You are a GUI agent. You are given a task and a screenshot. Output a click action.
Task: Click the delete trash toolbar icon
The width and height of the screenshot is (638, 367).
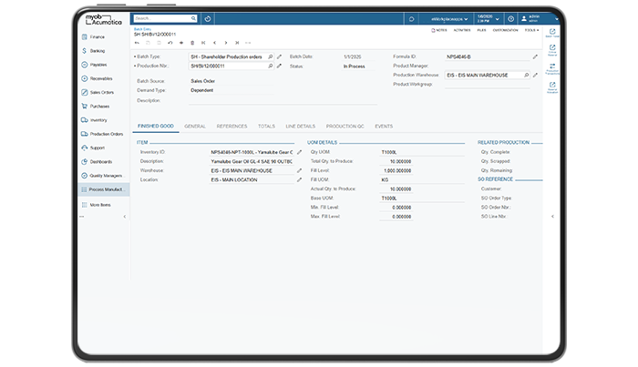click(192, 43)
